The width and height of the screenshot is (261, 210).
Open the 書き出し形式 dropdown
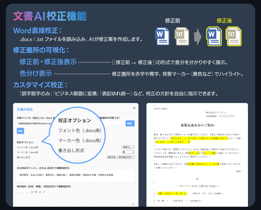tap(121, 157)
